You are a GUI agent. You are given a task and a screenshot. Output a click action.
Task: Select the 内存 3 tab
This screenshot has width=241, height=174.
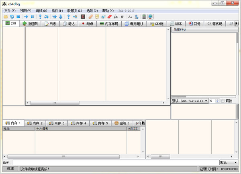tap(56, 123)
